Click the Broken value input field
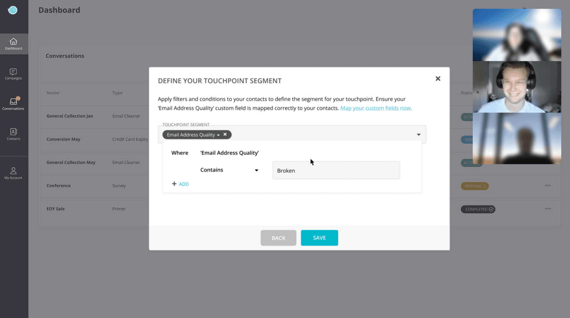The width and height of the screenshot is (570, 318). tap(336, 170)
